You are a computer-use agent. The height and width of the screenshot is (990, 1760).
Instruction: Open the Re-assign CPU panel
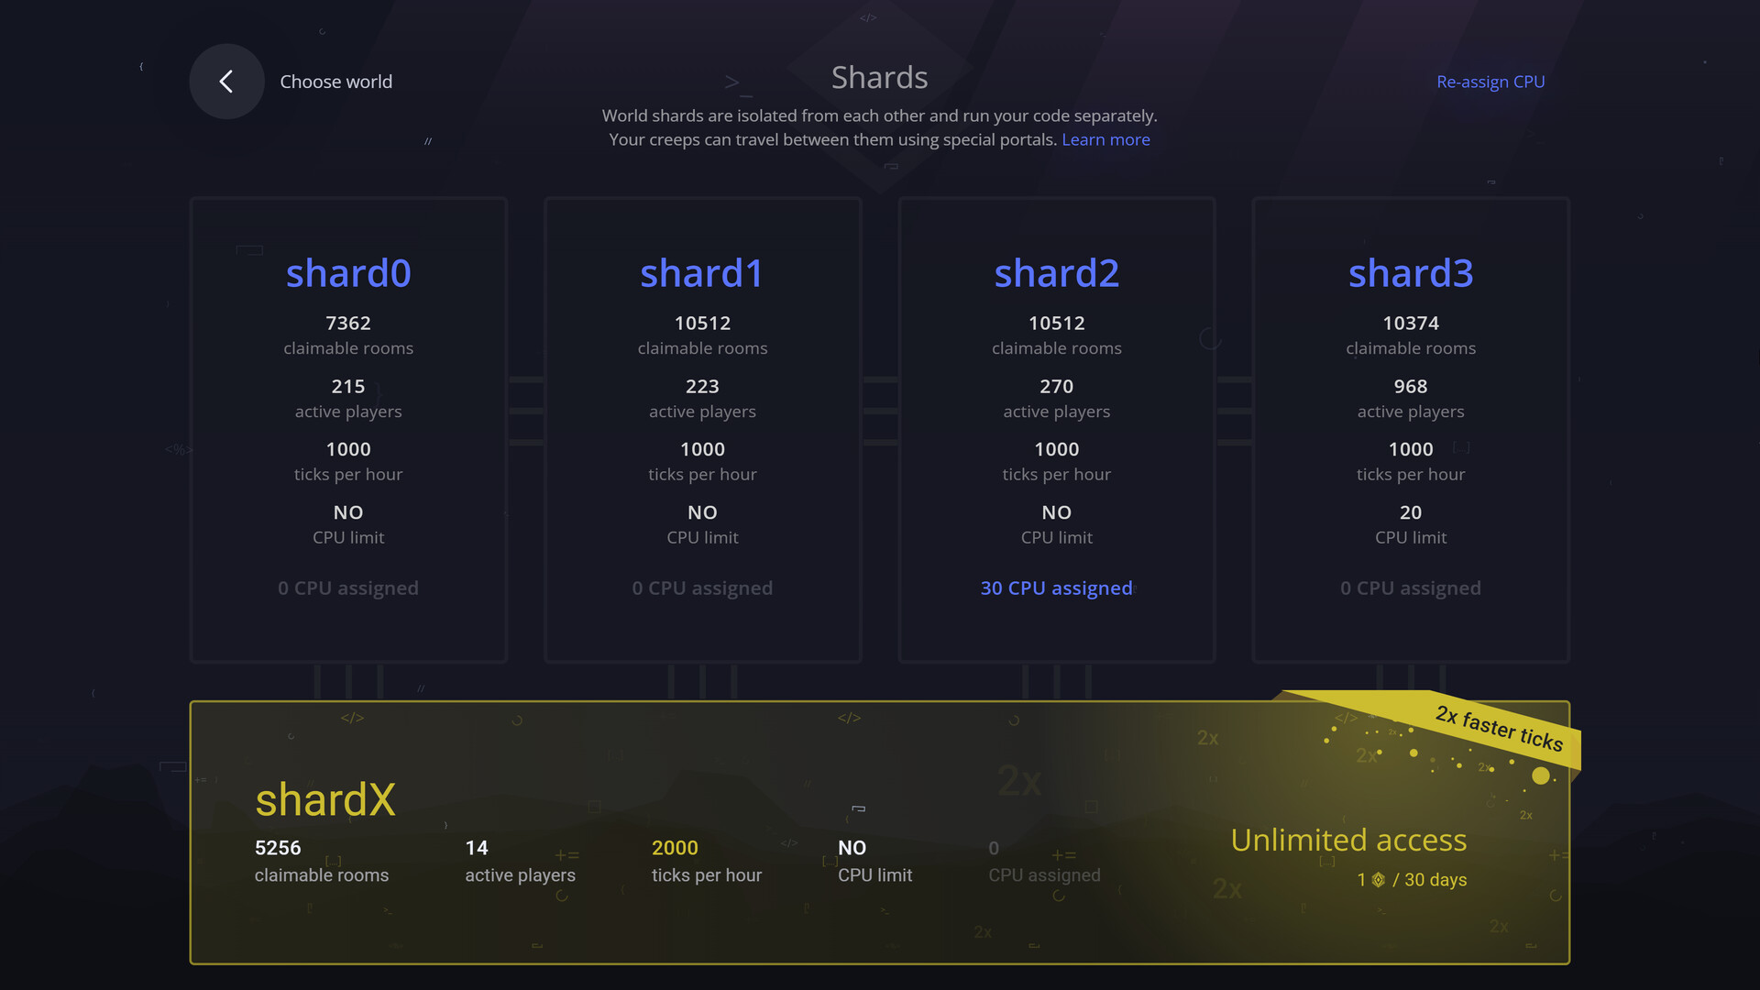1490,82
